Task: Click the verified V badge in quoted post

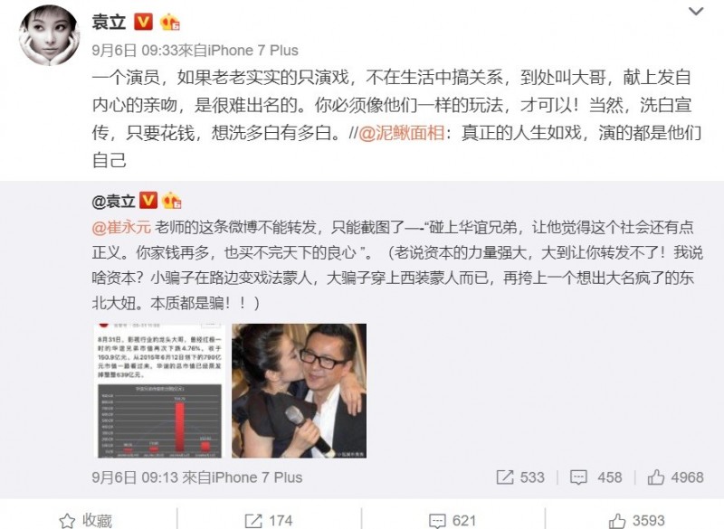Action: (x=148, y=201)
